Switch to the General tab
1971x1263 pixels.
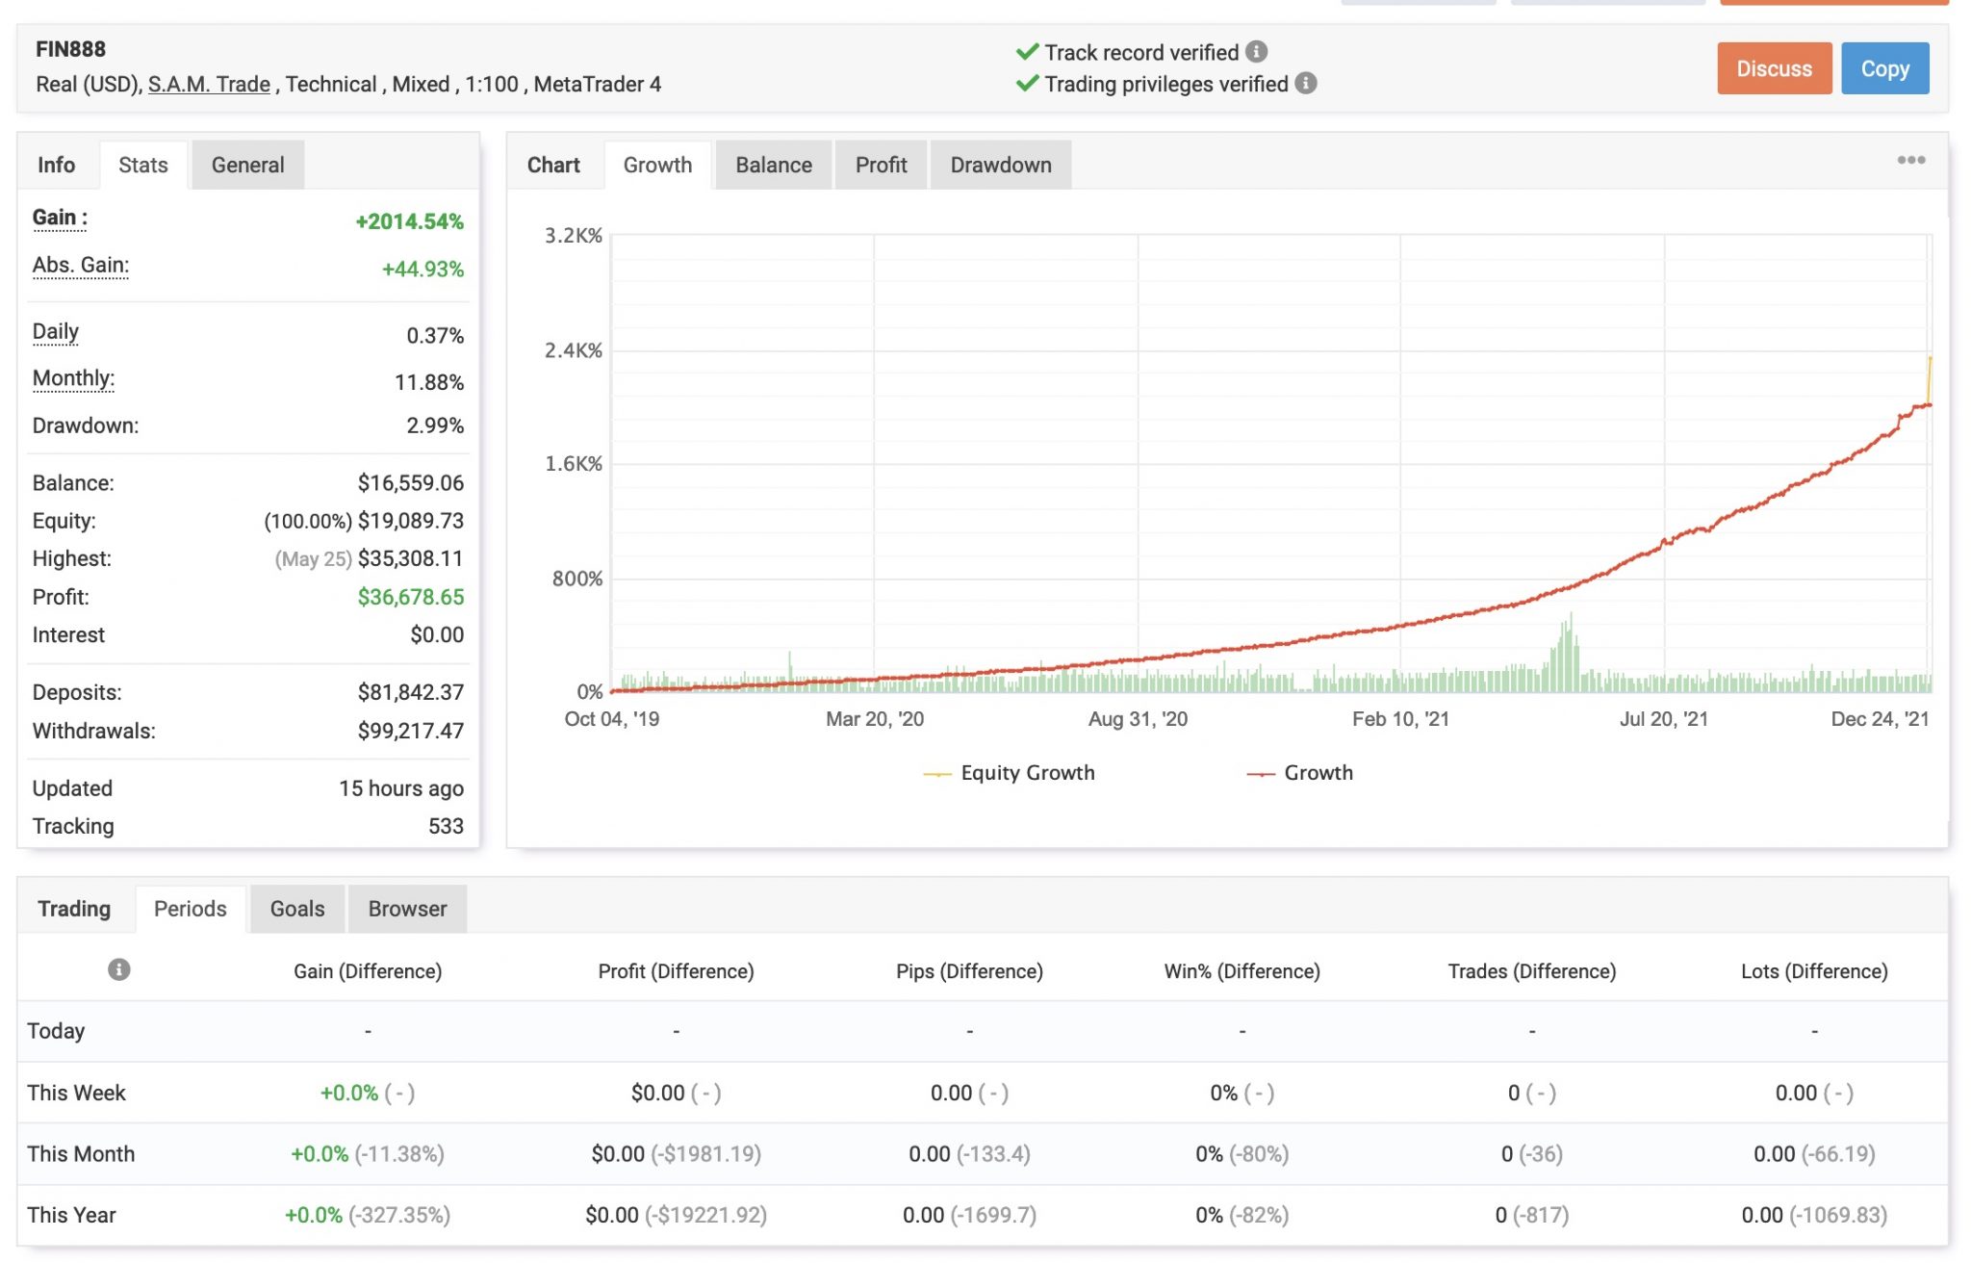point(247,165)
